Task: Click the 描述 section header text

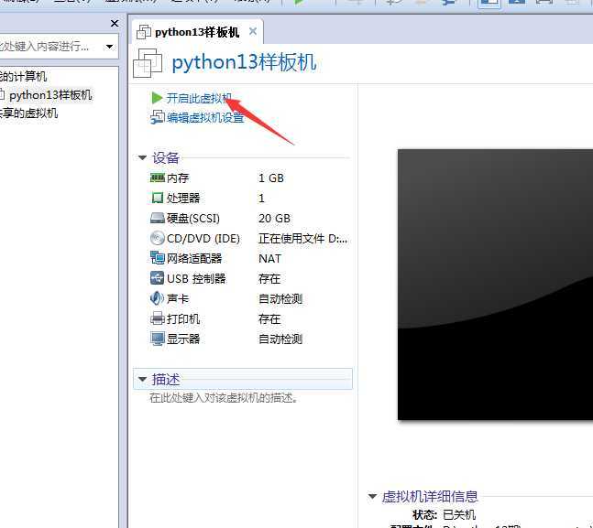Action: tap(165, 379)
